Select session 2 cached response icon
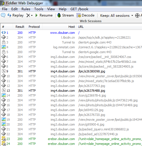Screen dimensions: 142x146 (4, 37)
